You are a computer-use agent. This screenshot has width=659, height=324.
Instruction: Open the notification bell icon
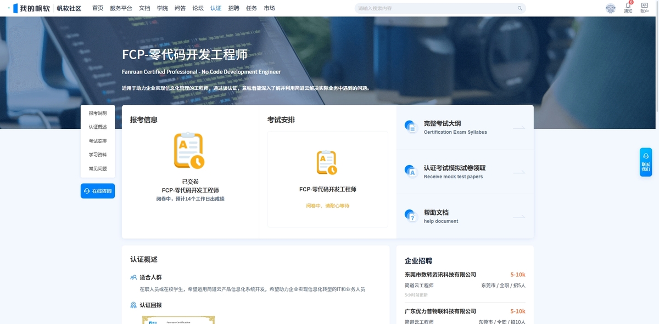tap(628, 5)
